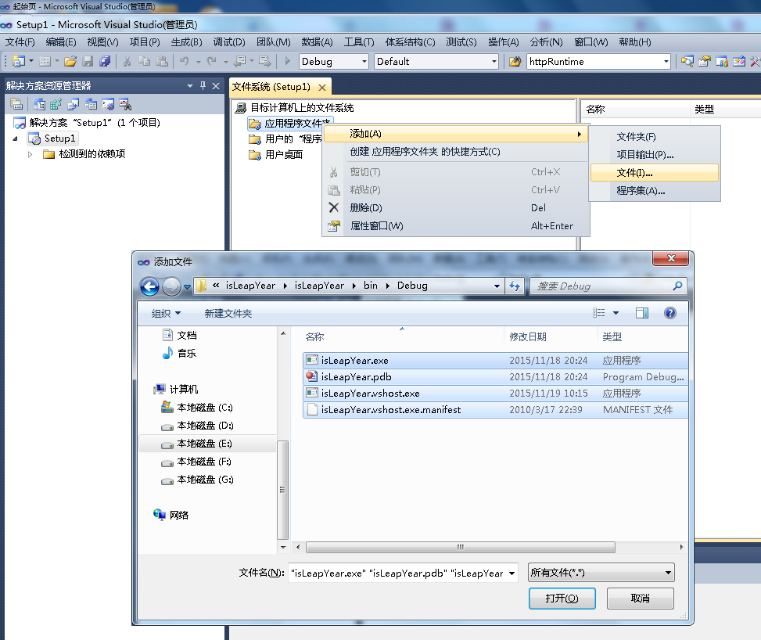Click the Debug breadcrumb in path bar
The image size is (761, 640).
coord(412,286)
